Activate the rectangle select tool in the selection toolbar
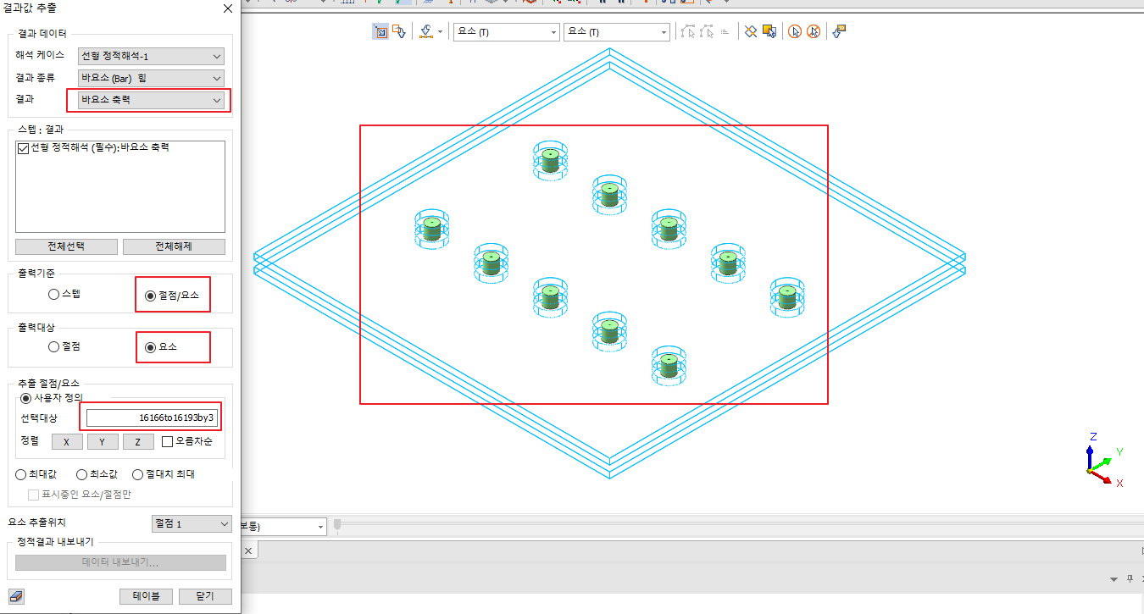1144x614 pixels. point(380,31)
